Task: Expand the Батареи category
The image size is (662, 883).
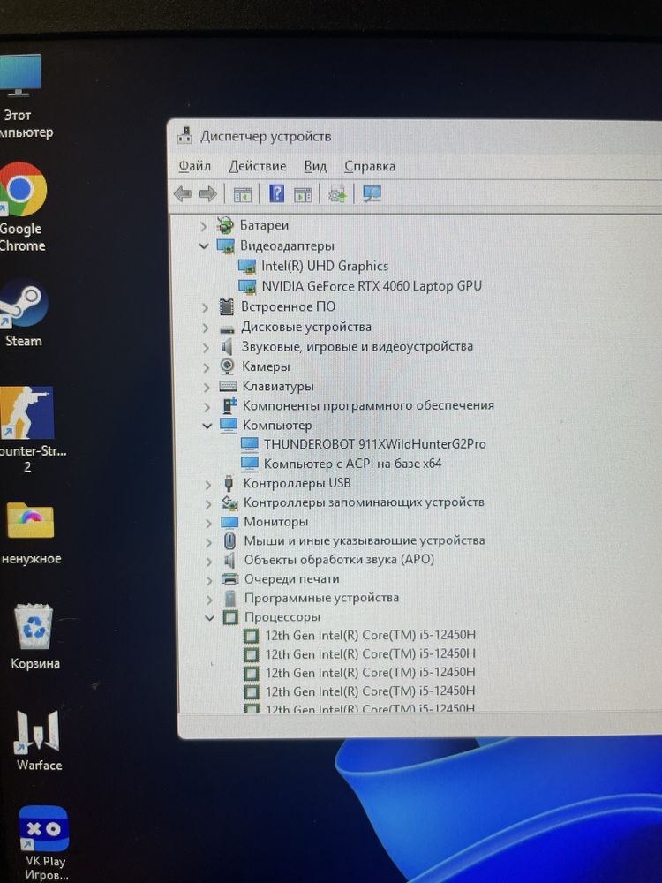Action: [x=203, y=226]
